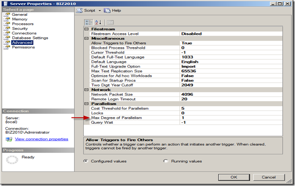
Task: Click the Server Properties title bar icon
Action: pos(6,4)
